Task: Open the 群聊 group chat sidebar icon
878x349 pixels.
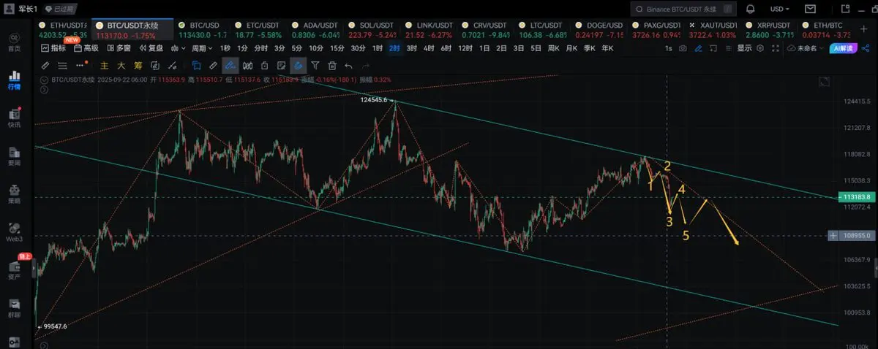Action: tap(14, 307)
